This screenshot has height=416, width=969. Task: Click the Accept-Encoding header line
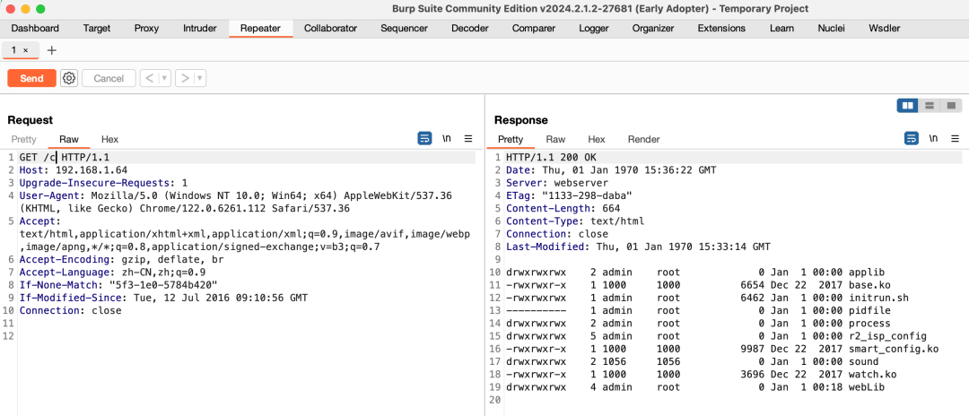click(121, 260)
